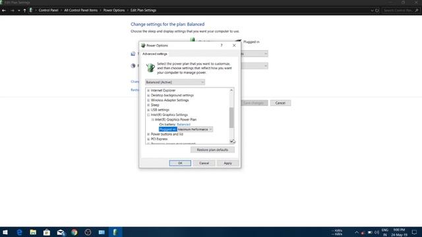Screen dimensions: 422x237
Task: Click Edit Plan Settings breadcrumb
Action: [x=143, y=11]
